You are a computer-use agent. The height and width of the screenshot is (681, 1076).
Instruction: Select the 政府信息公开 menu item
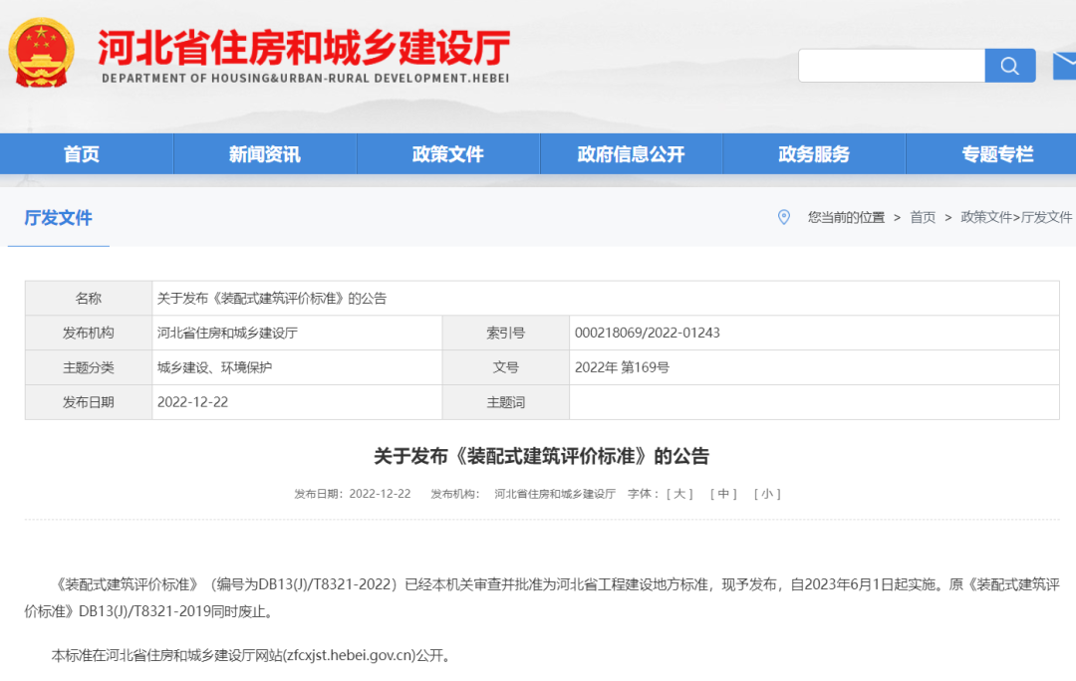pos(631,154)
